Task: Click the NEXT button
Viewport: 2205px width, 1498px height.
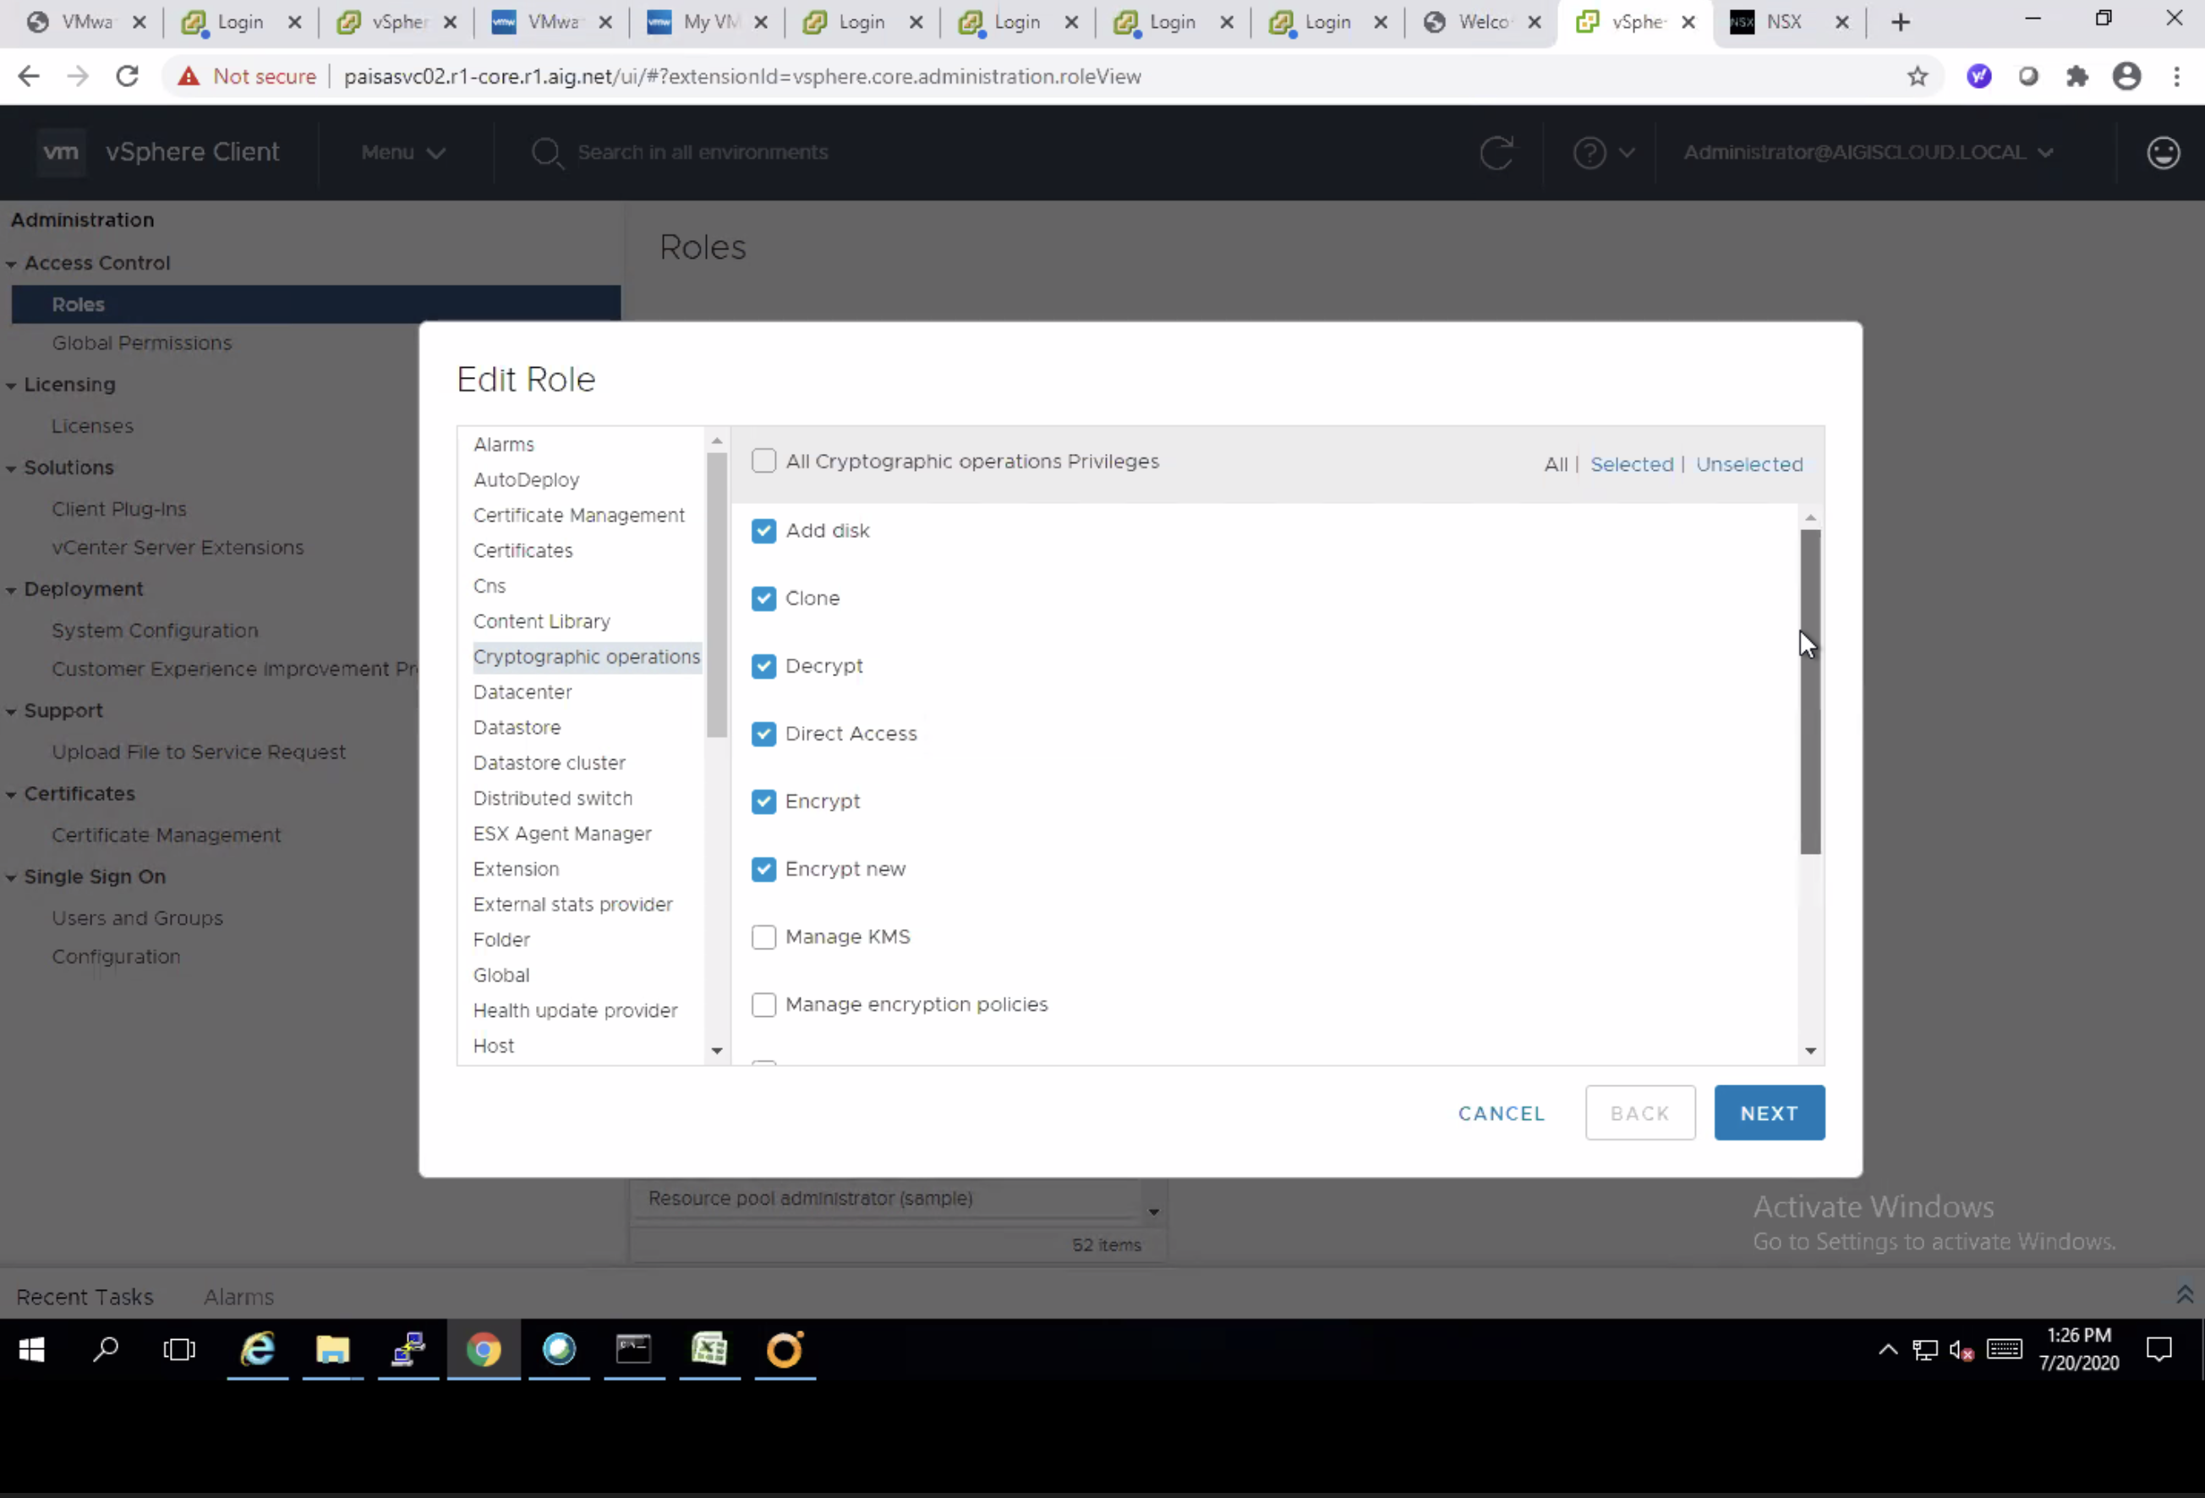Action: point(1768,1112)
